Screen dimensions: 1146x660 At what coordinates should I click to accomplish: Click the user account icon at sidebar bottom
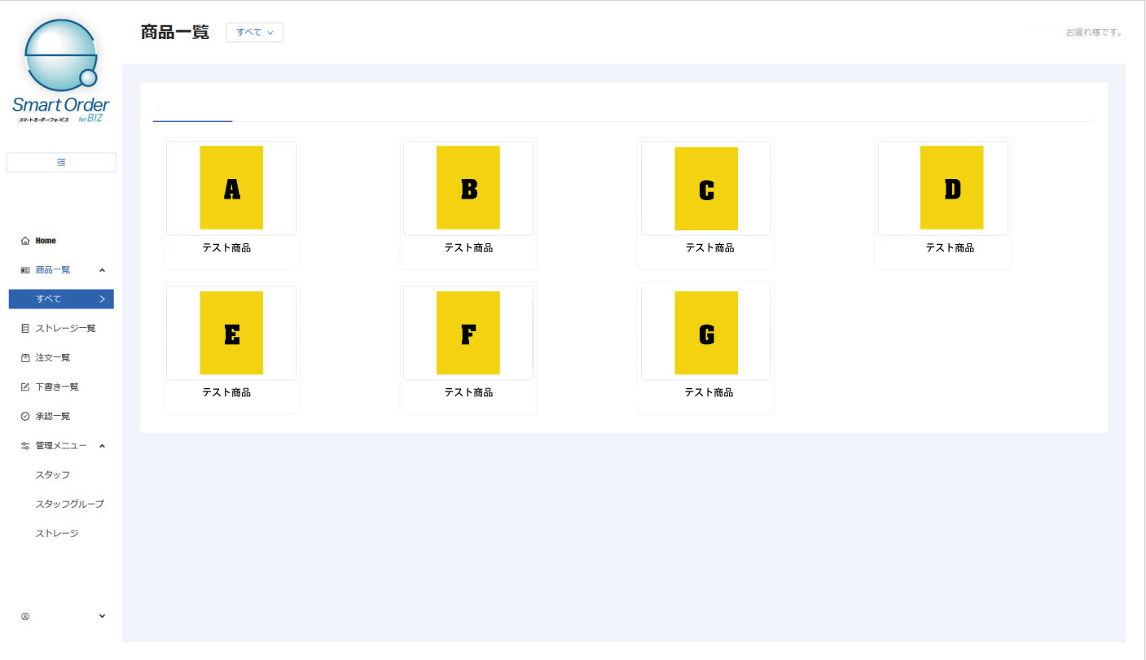(25, 617)
